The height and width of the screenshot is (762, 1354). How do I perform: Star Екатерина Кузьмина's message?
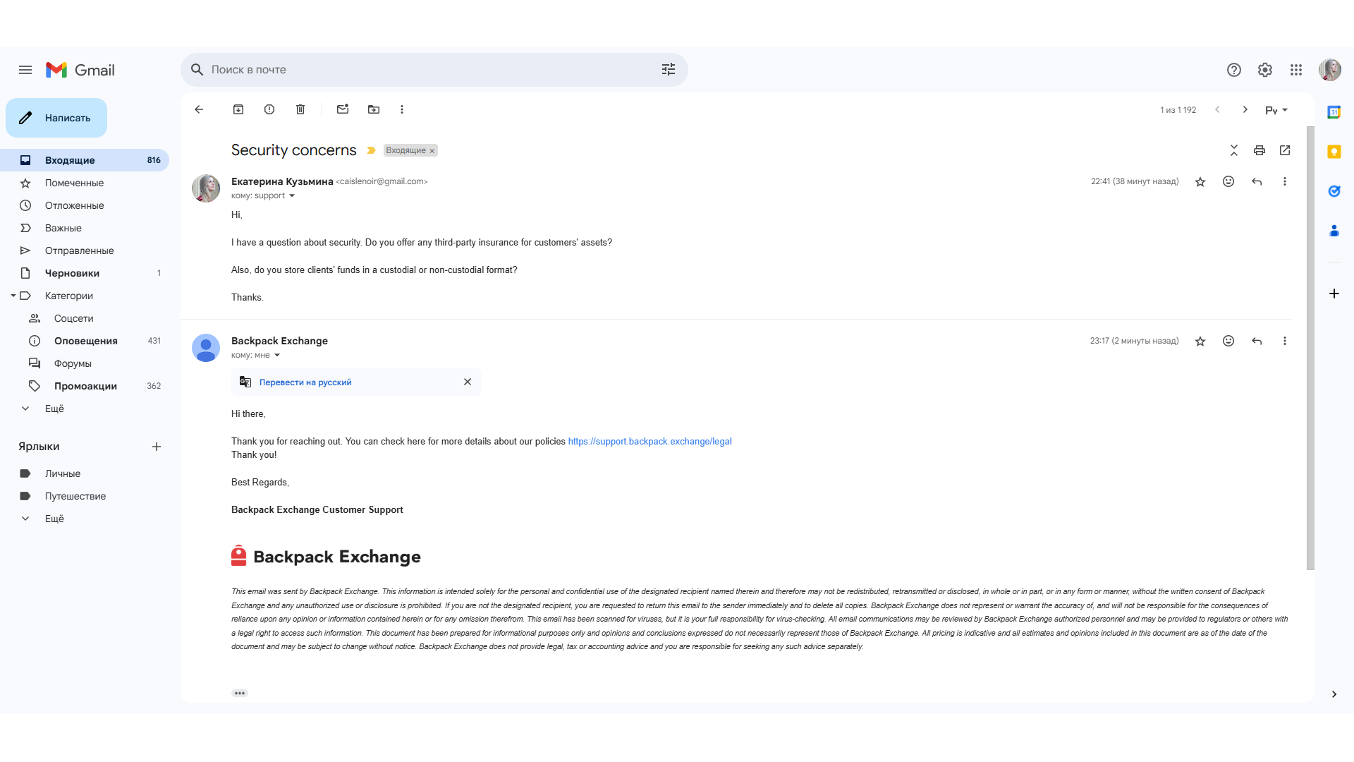[1200, 182]
